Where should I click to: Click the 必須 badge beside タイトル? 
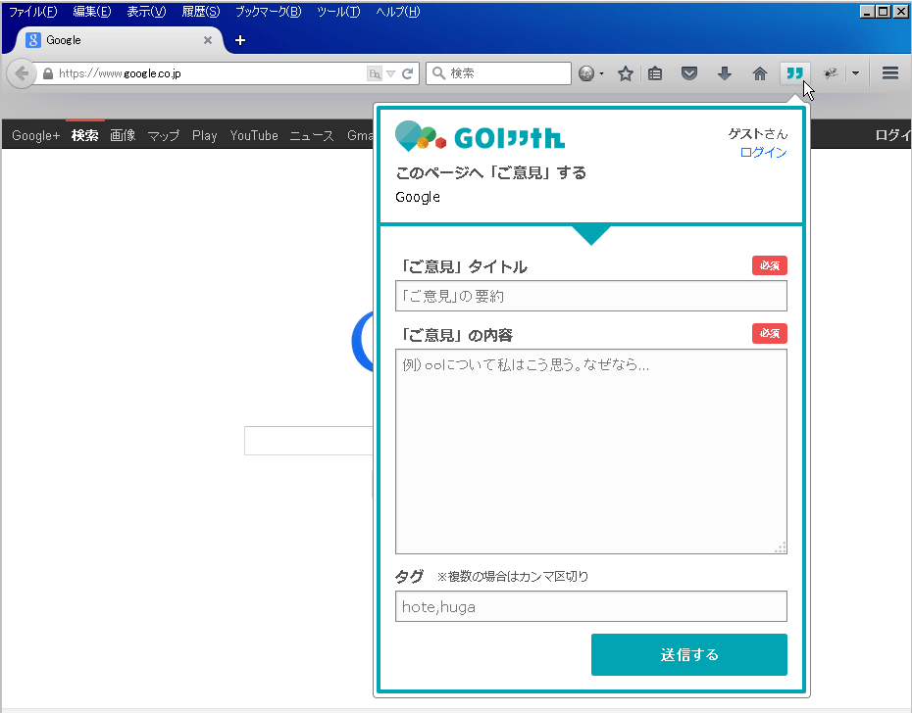click(x=770, y=265)
